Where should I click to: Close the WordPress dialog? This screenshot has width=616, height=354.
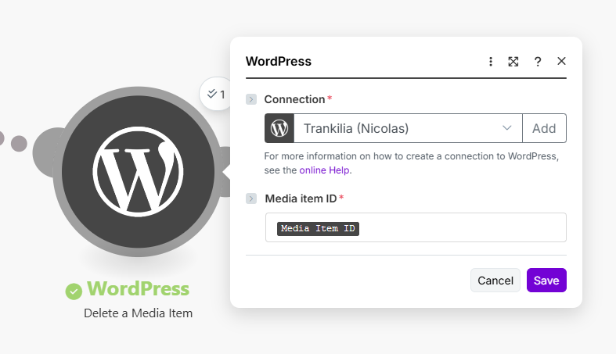[x=561, y=61]
